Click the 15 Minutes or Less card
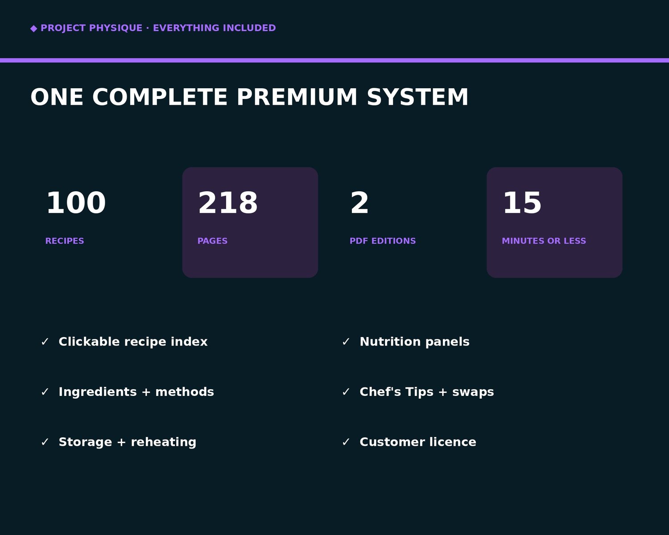Screen dimensions: 669x535 (x=554, y=222)
